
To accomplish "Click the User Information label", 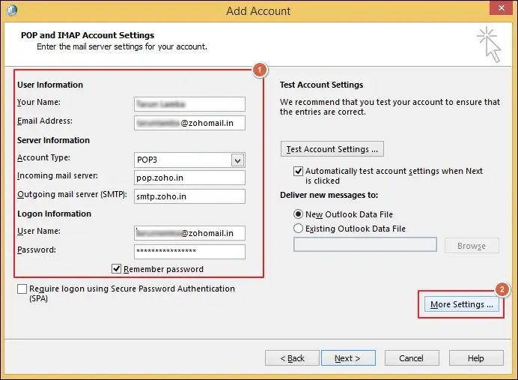I will 50,85.
